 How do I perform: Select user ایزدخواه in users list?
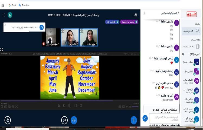click(191, 91)
